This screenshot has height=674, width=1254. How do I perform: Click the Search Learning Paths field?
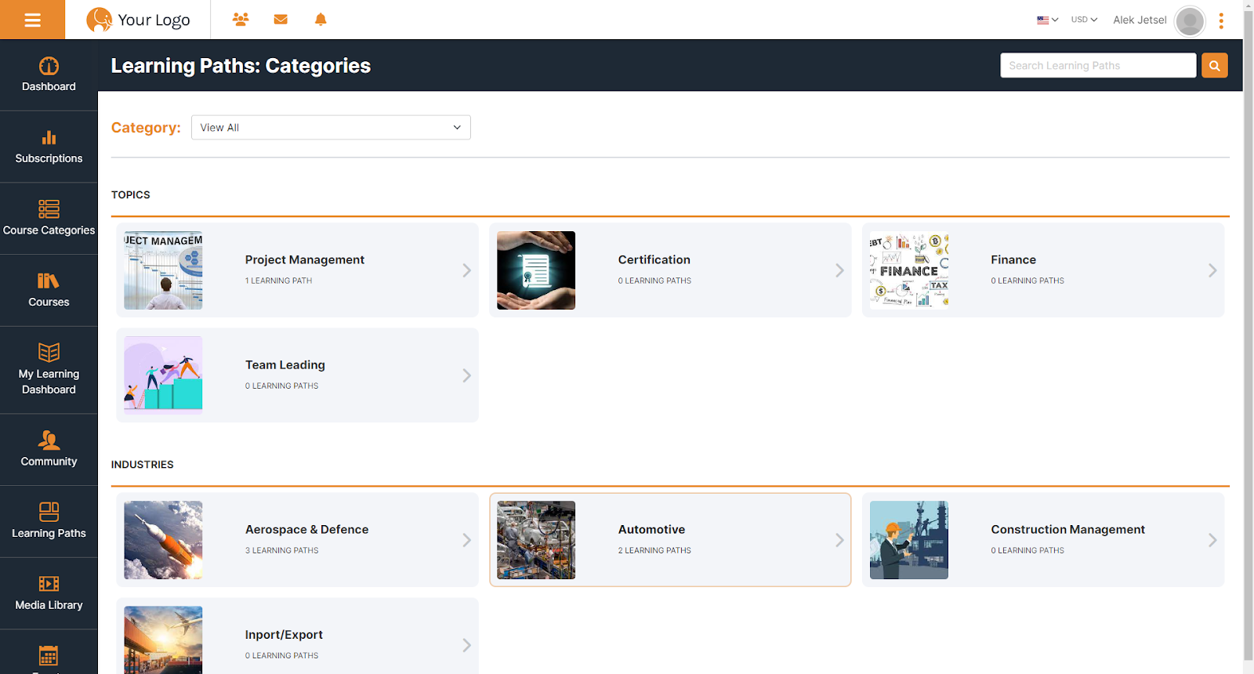coord(1097,66)
